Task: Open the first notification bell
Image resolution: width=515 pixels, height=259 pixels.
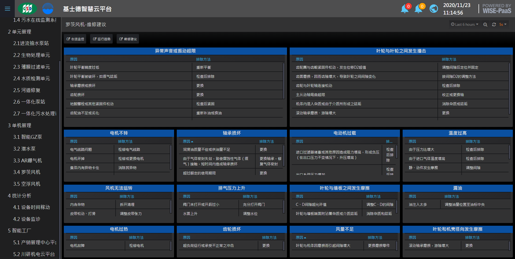Action: coord(405,9)
